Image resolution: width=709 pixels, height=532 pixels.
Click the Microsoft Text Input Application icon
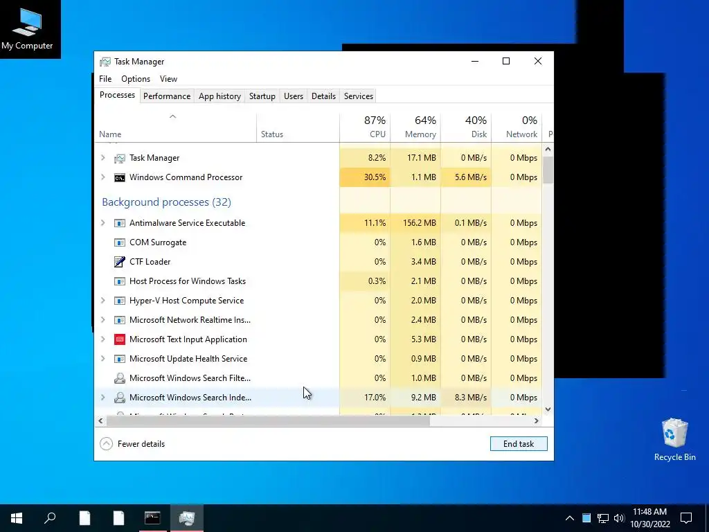[x=119, y=339]
